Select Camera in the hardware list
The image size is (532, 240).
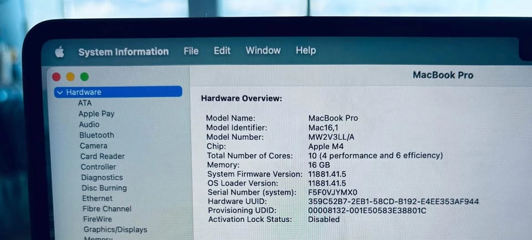click(x=94, y=146)
